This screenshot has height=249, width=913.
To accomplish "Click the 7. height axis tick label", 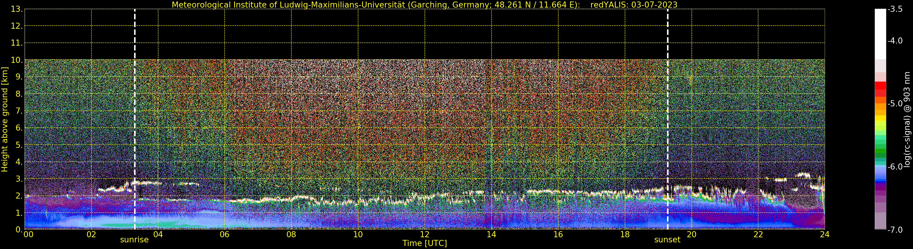I will (x=19, y=111).
